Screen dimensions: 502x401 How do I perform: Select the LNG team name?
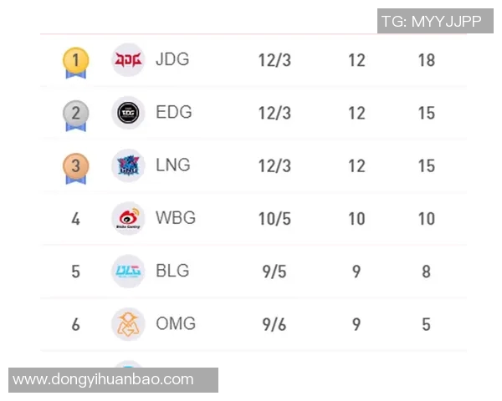coord(173,165)
